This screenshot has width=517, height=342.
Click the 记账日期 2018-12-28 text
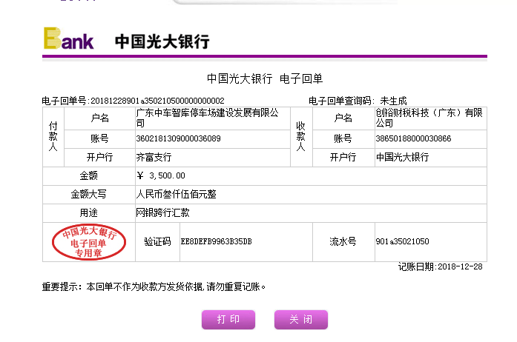click(440, 266)
